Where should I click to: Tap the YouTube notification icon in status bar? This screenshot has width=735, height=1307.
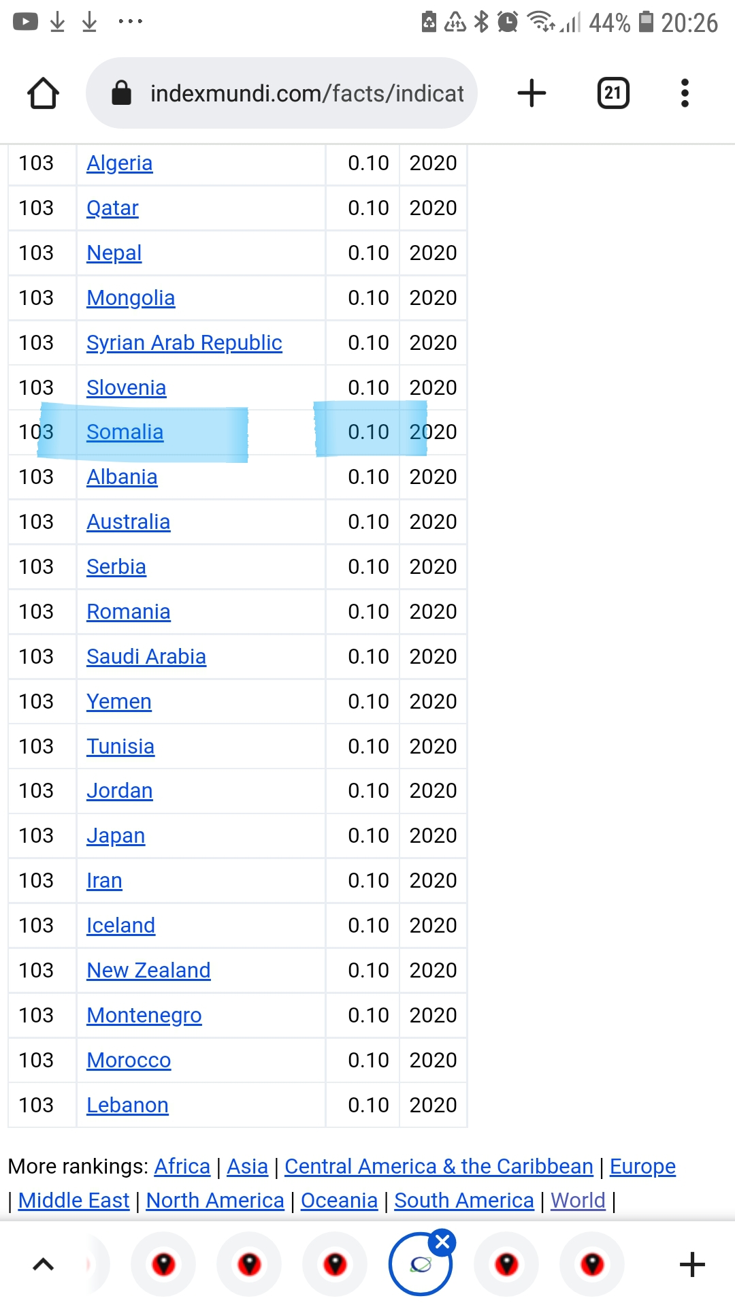26,22
